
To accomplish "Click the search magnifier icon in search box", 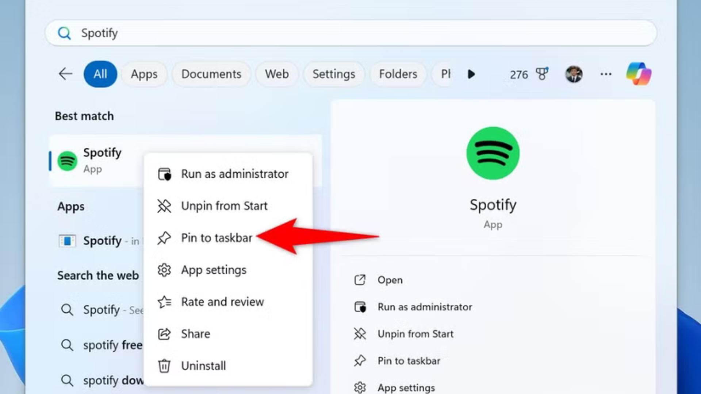I will (x=64, y=33).
